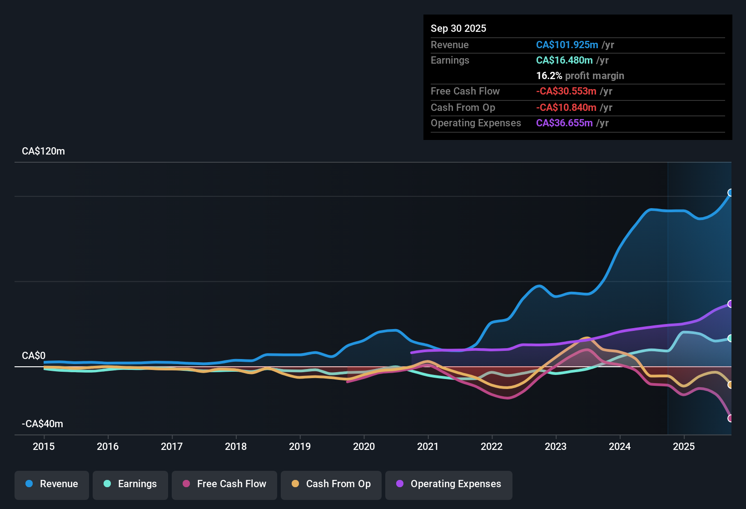Click the CA$101.925m revenue value
746x509 pixels.
(567, 45)
